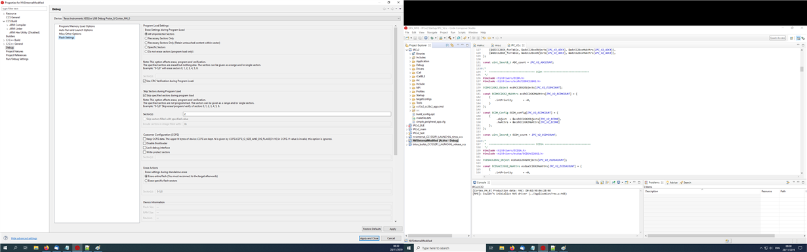Expand ARM Linker node

click(x=7, y=28)
